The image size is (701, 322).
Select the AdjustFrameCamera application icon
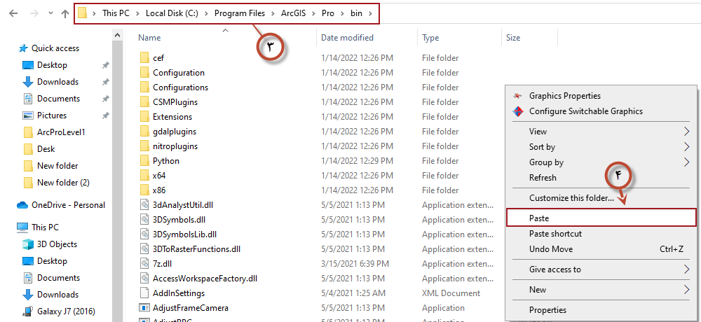point(144,308)
